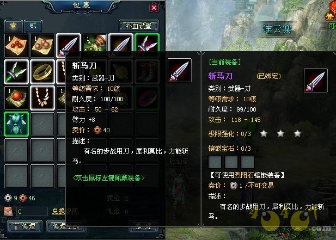Click the gold ring item

pos(42,72)
